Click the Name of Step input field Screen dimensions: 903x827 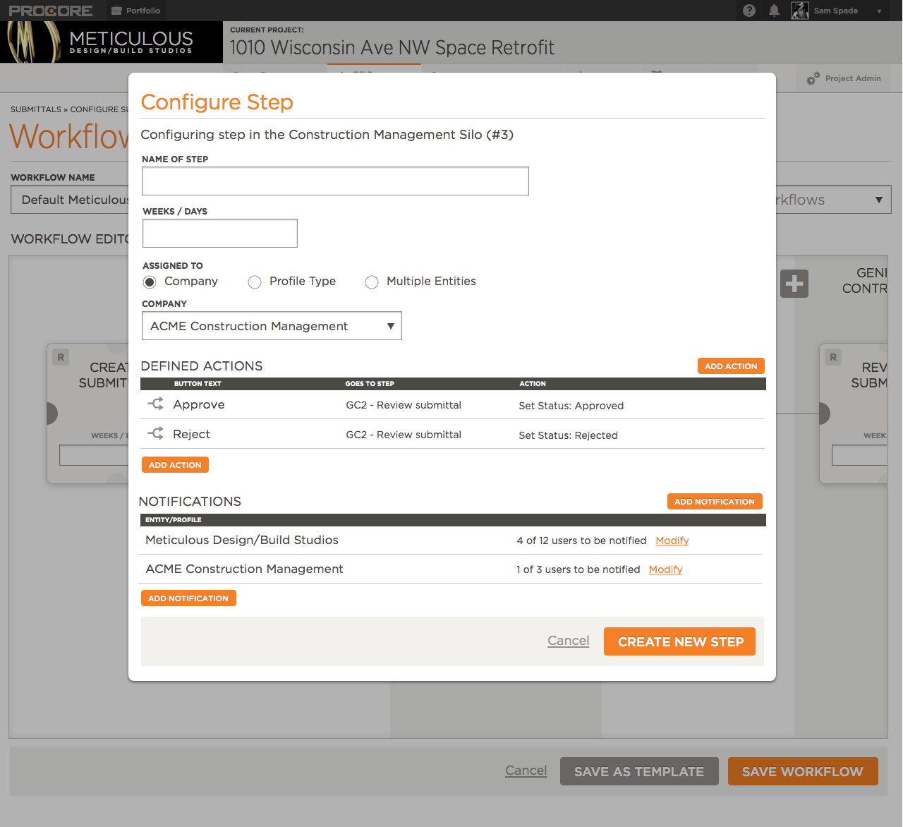pyautogui.click(x=335, y=181)
